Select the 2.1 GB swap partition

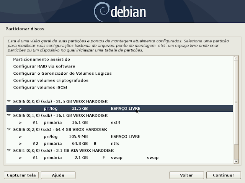120,157
